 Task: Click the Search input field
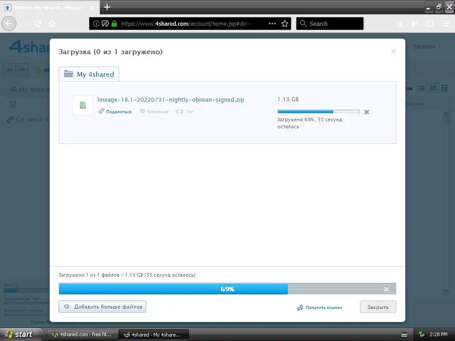point(330,24)
